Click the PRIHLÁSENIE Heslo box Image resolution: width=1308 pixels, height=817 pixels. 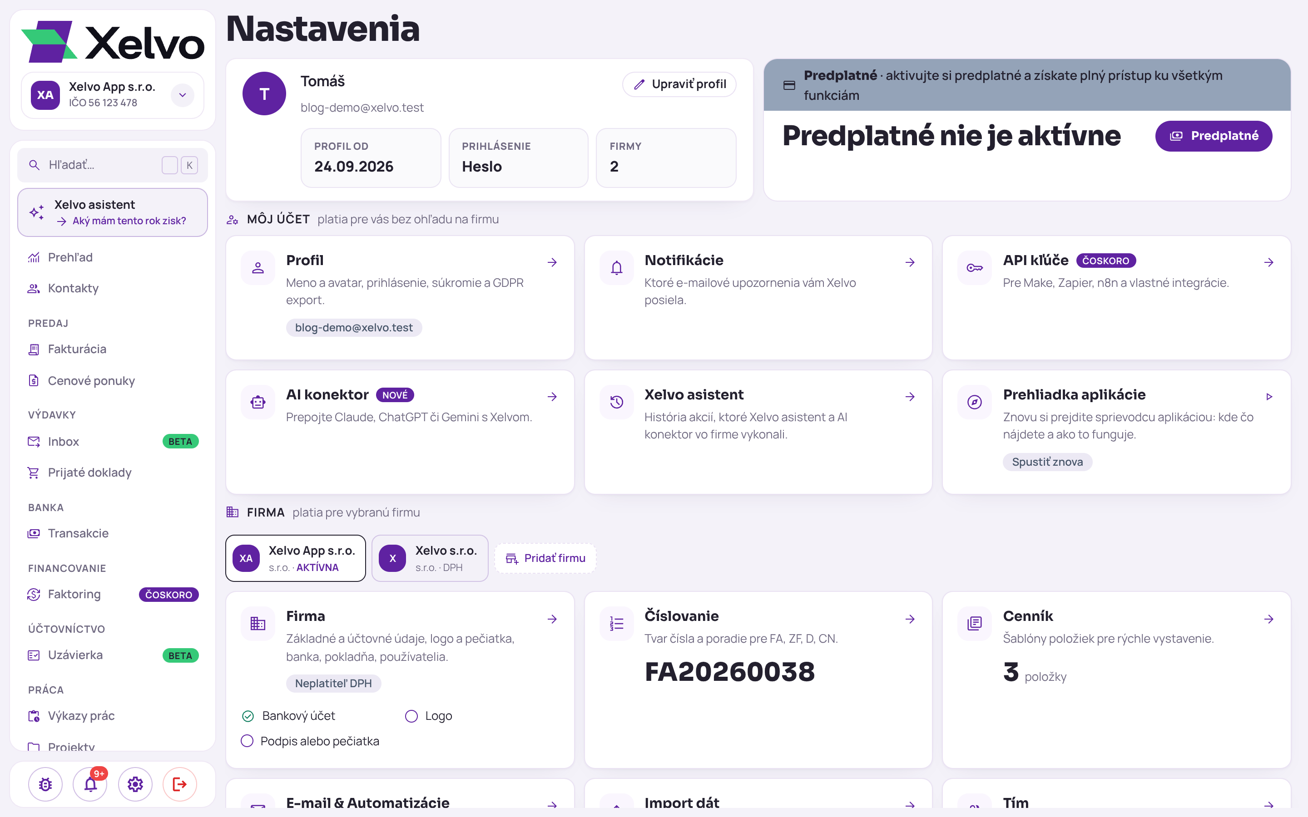(x=518, y=158)
